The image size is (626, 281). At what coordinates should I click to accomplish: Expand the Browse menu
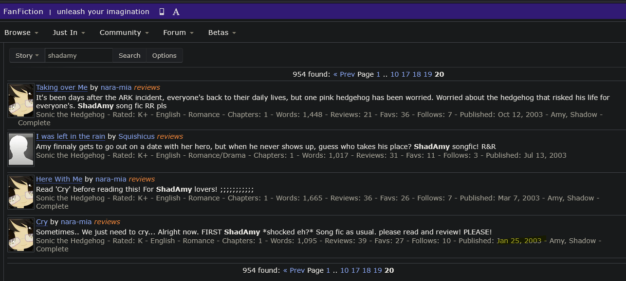[21, 33]
